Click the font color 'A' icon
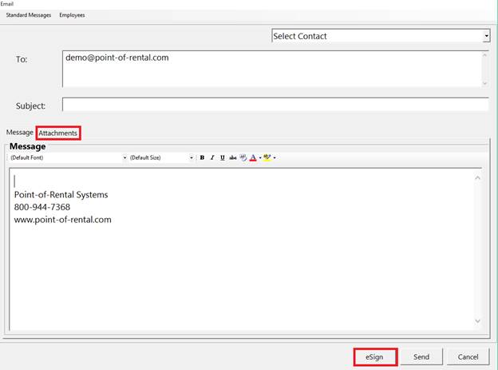 coord(253,157)
